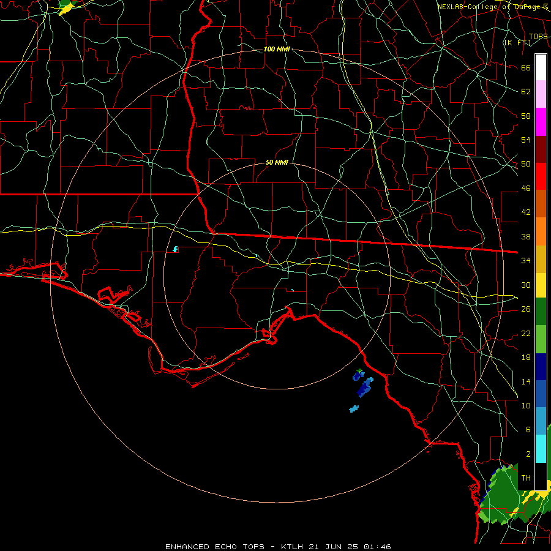The image size is (551, 551).
Task: Click the bright orange legend swatch
Action: (x=541, y=231)
